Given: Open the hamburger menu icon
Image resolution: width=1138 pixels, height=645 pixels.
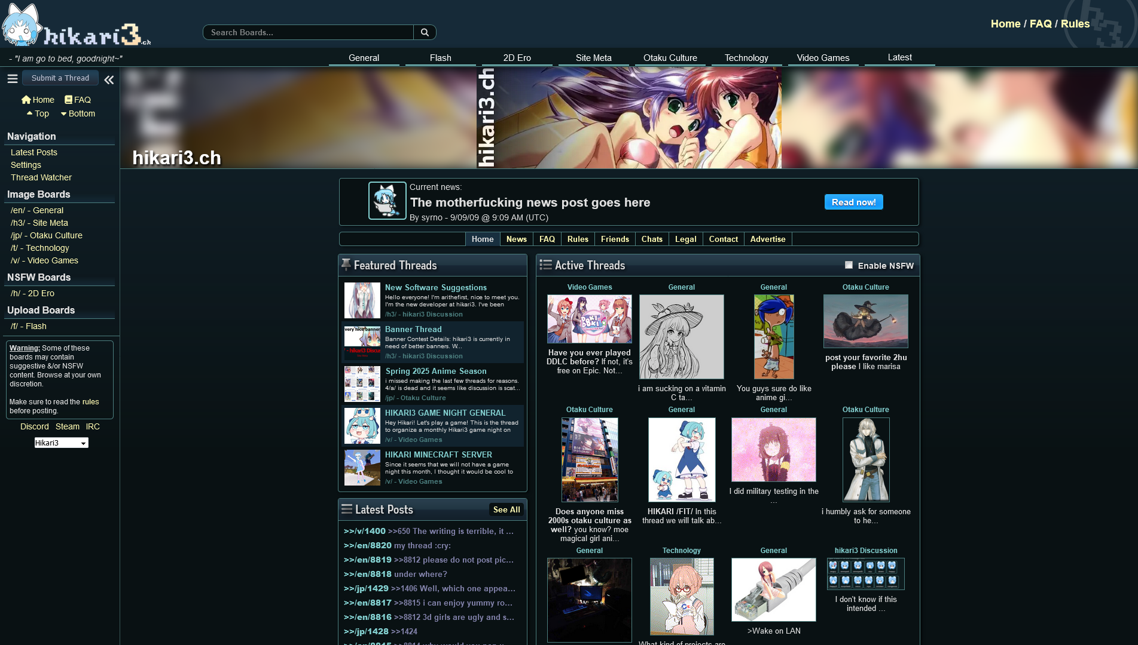Looking at the screenshot, I should pos(12,78).
